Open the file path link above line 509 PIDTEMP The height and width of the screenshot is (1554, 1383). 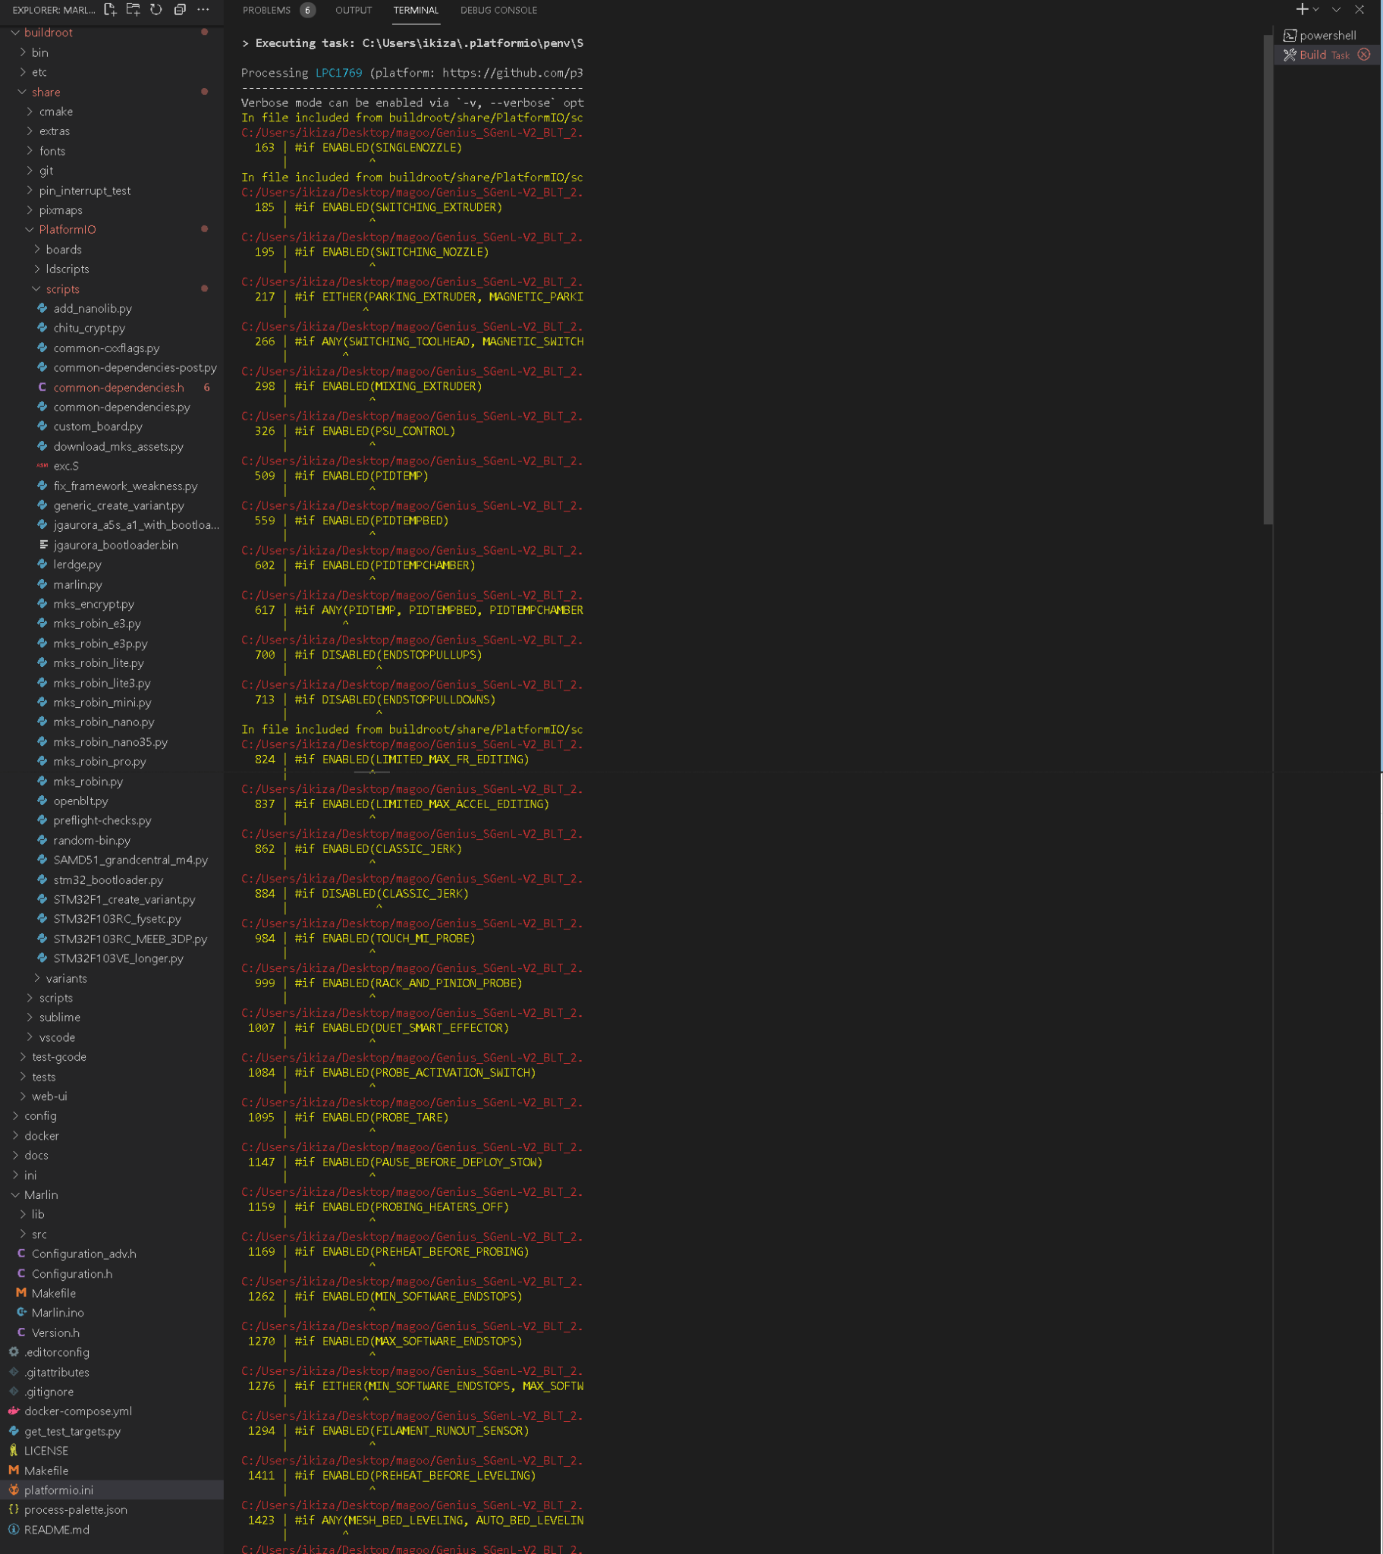412,461
